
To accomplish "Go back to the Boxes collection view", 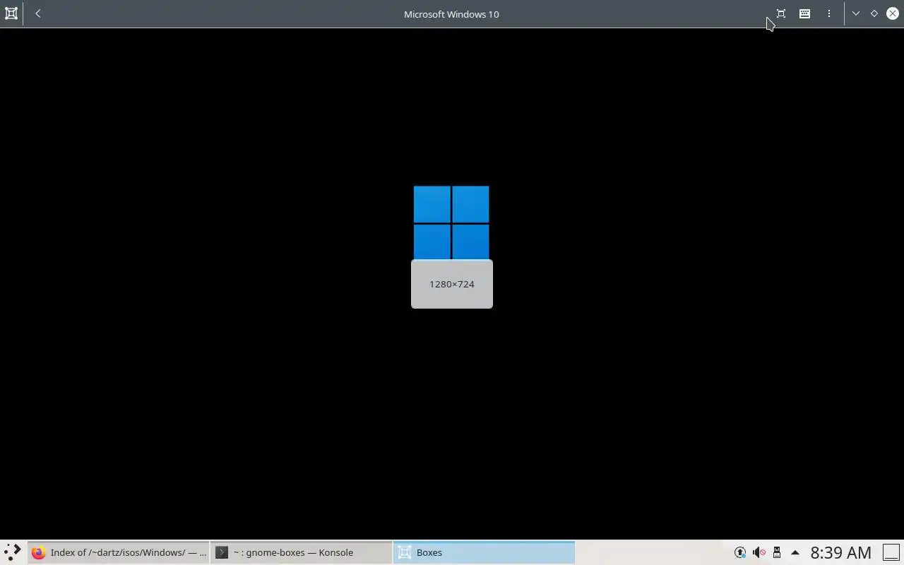I will 38,13.
